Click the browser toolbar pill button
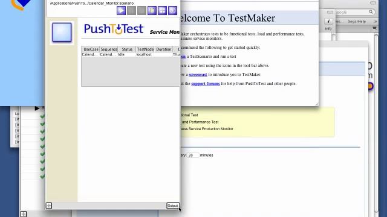Image resolution: width=387 pixels, height=217 pixels. [x=373, y=2]
